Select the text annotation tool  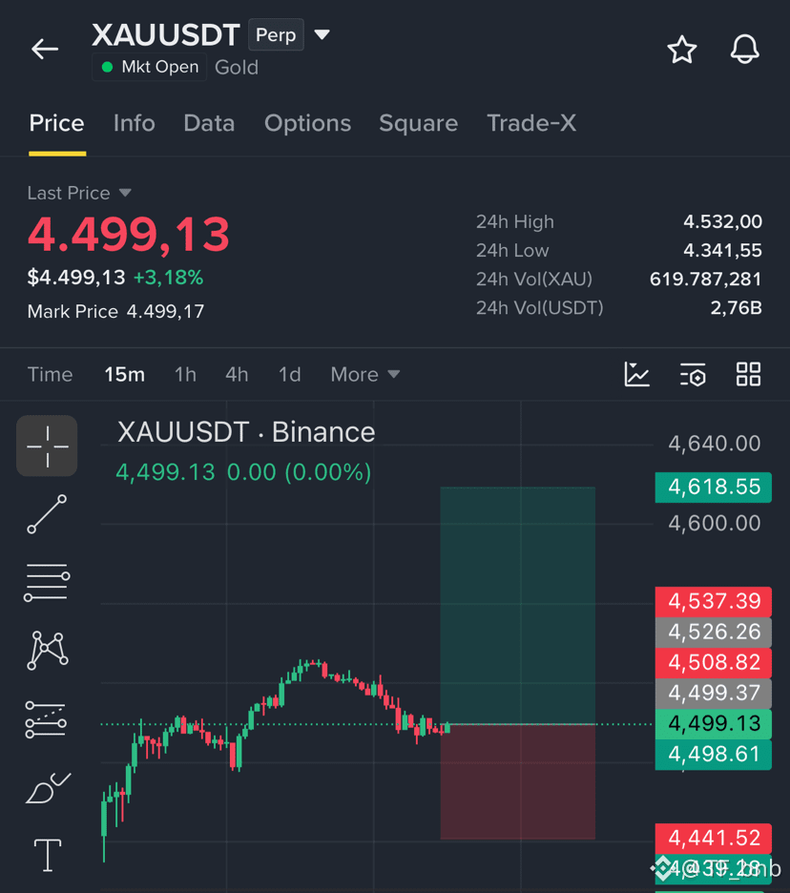48,856
